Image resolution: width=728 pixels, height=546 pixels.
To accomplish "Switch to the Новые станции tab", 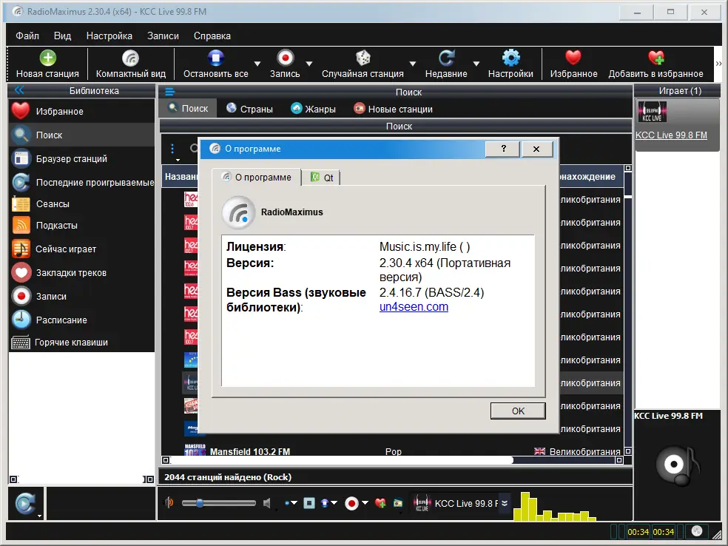I will click(394, 109).
